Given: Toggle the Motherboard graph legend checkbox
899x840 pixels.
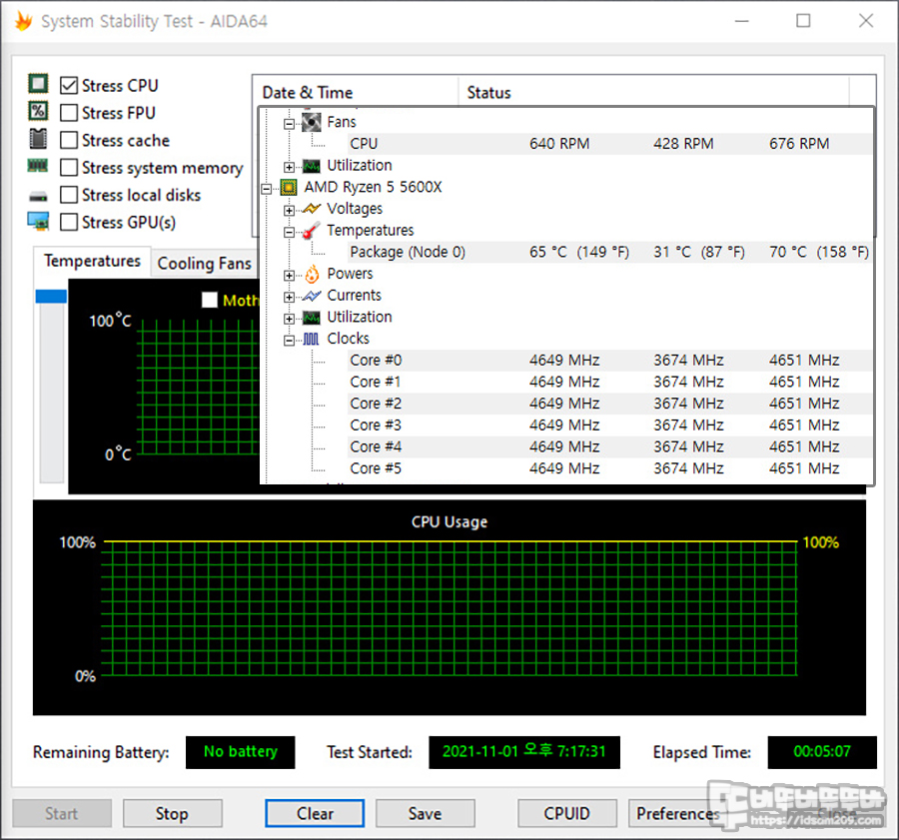Looking at the screenshot, I should [210, 300].
